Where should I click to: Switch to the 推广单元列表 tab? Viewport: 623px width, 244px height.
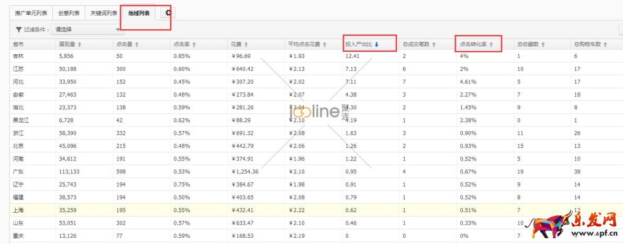[x=31, y=13]
